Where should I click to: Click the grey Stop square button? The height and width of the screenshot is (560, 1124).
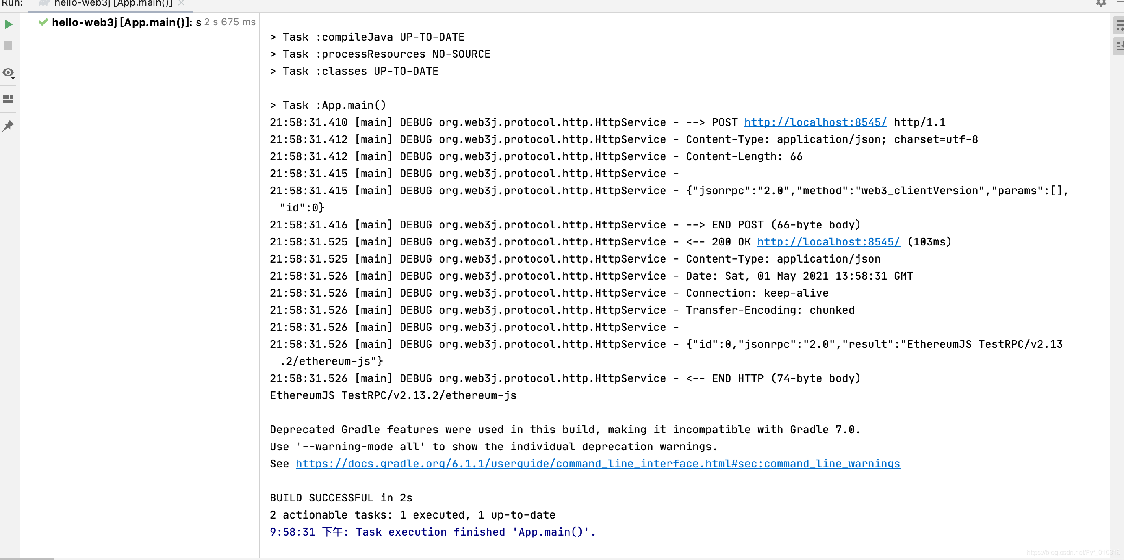tap(8, 46)
